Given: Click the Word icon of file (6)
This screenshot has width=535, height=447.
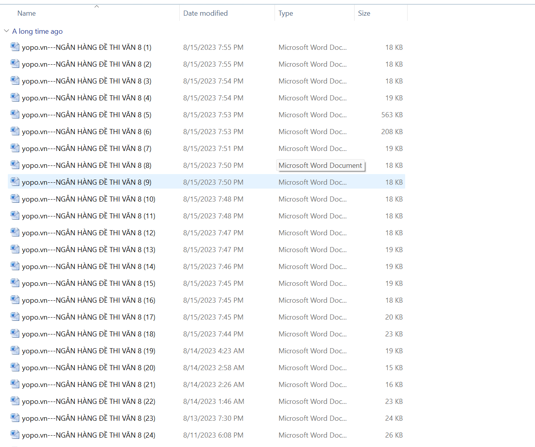Looking at the screenshot, I should [x=15, y=131].
